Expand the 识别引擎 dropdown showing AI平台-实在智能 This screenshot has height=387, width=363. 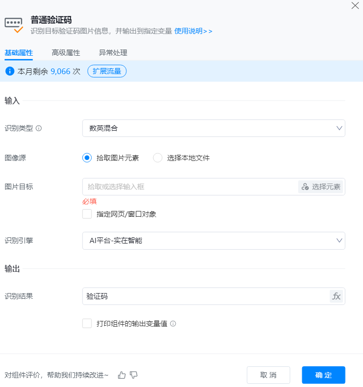click(x=214, y=241)
